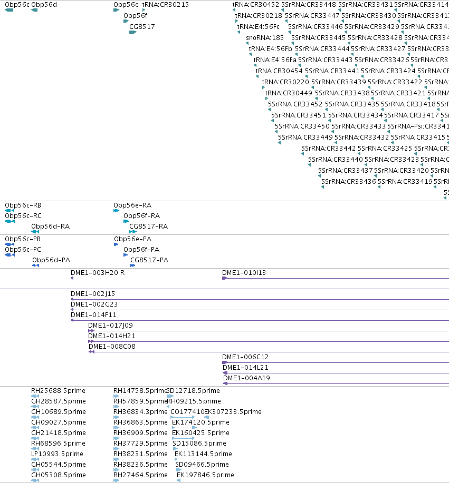449x483 pixels.
Task: Select the 5SrRNA:CR33436 label
Action: (349, 182)
